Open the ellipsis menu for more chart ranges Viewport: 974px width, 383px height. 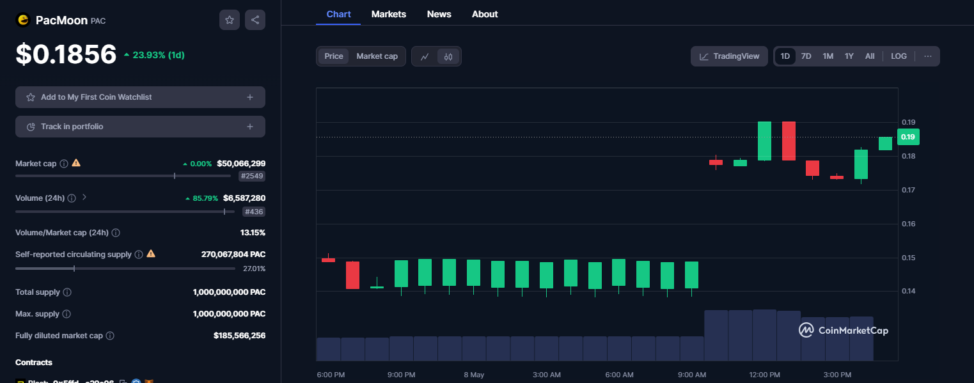click(x=927, y=56)
